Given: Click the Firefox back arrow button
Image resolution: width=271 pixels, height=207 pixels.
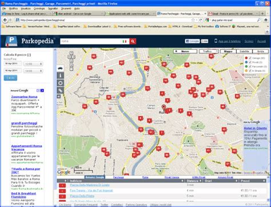Looking at the screenshot, I should pyautogui.click(x=5, y=20).
